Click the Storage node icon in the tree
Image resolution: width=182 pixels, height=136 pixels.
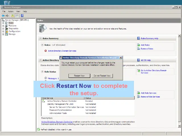tap(7, 34)
